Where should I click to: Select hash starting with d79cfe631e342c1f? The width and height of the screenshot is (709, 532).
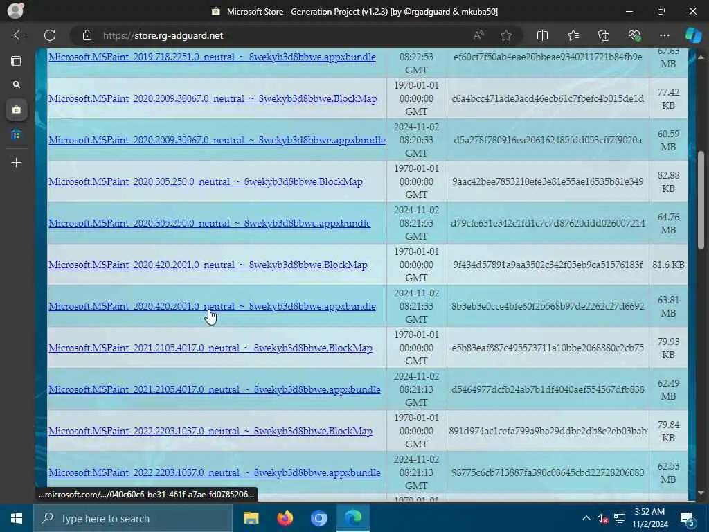point(548,224)
